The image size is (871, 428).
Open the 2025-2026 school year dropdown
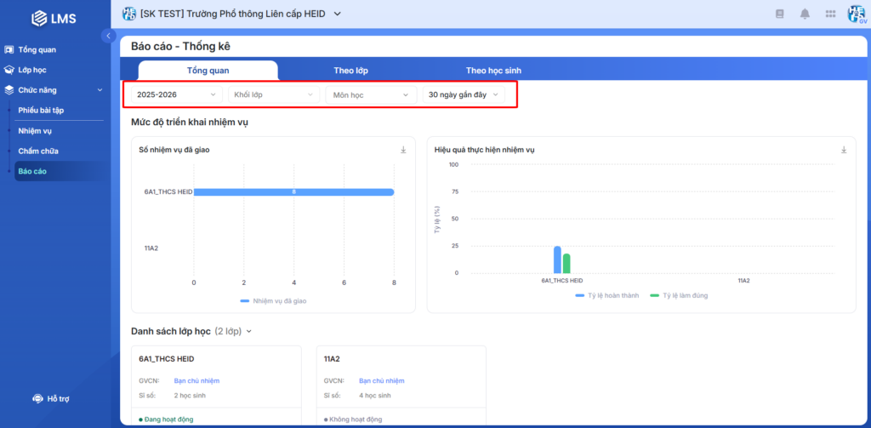[175, 94]
